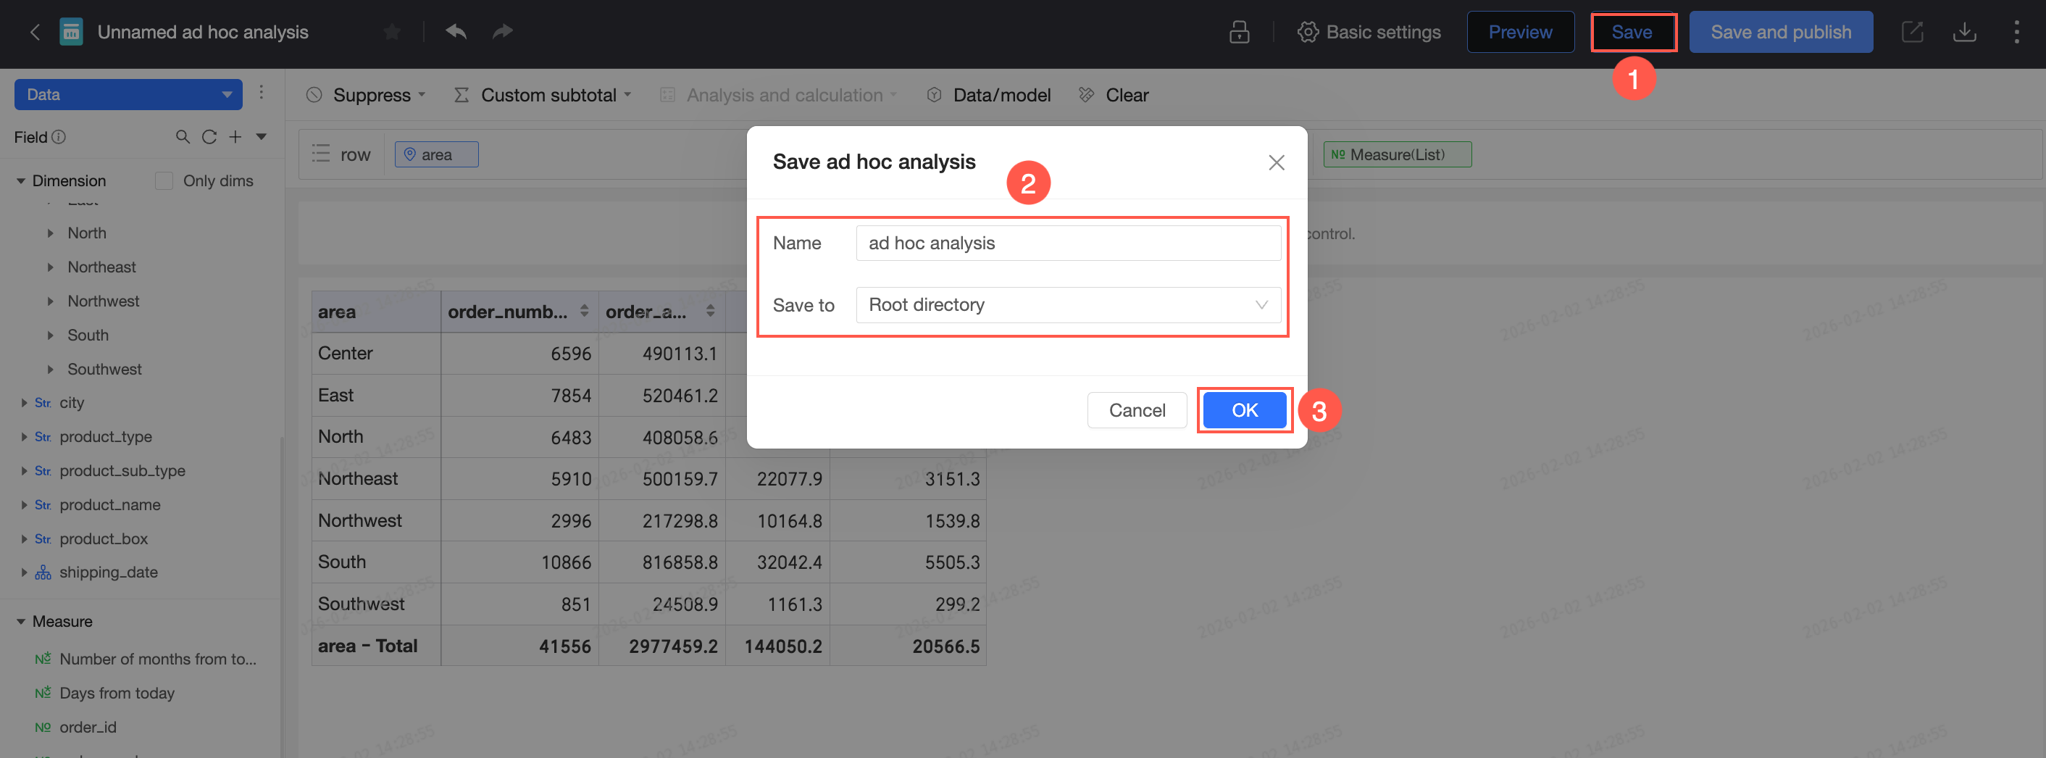Screen dimensions: 2046x758
Task: Select the product_box field
Action: click(x=104, y=538)
